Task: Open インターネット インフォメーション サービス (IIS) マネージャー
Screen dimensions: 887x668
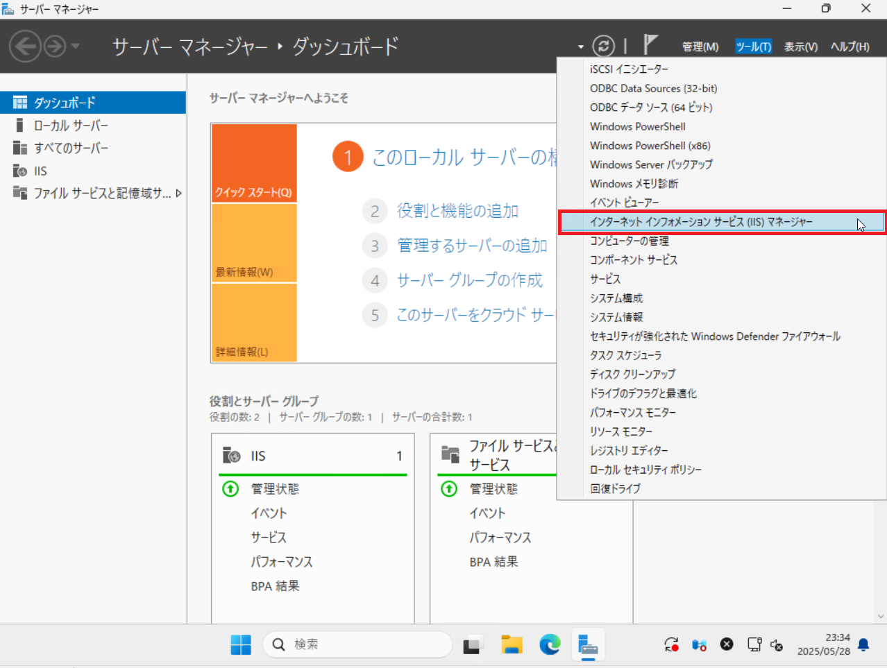Action: (722, 222)
